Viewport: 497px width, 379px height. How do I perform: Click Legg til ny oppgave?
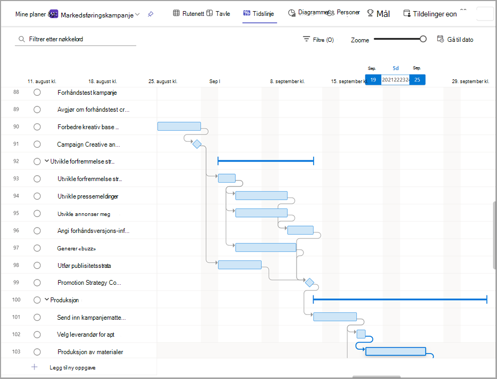click(72, 367)
